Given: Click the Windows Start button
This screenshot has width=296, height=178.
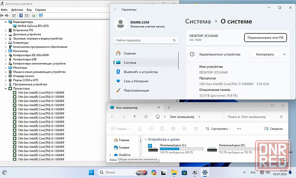Looking at the screenshot, I should coord(91,172).
